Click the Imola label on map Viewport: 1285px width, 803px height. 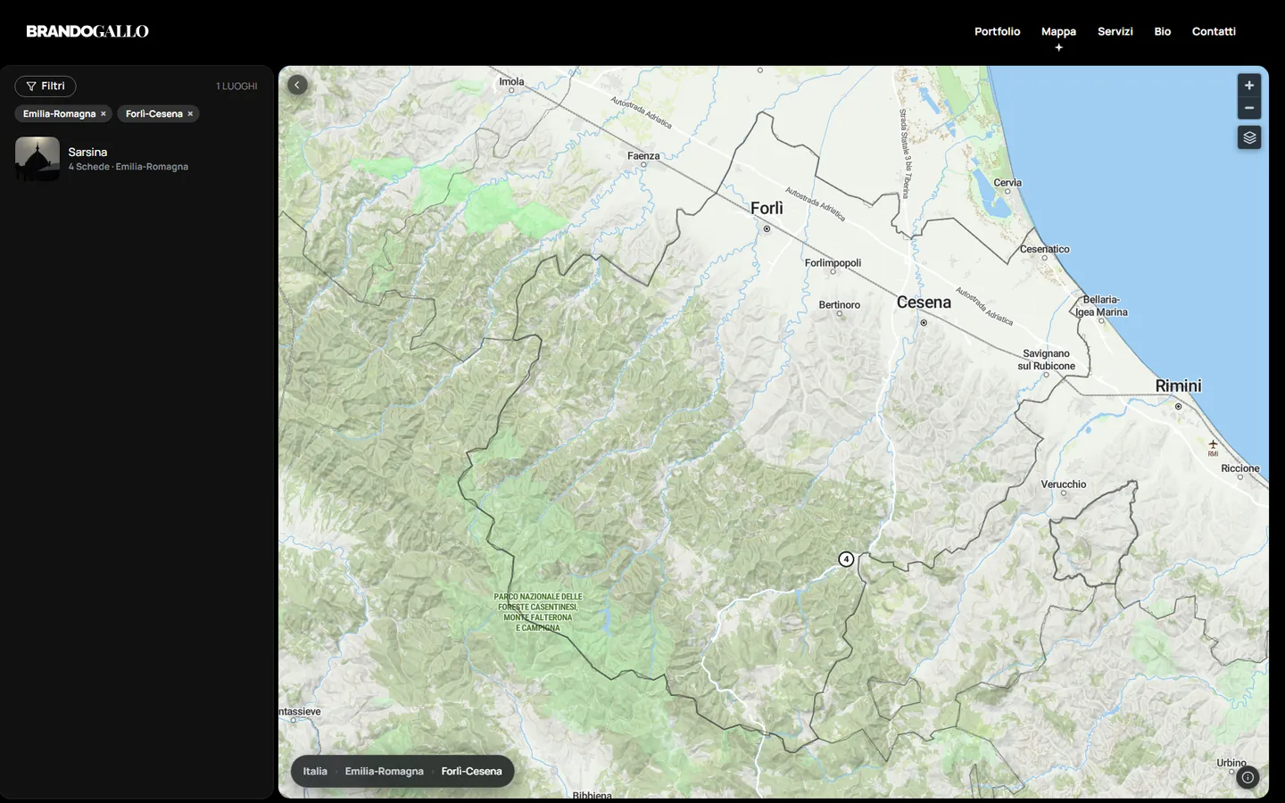coord(511,82)
